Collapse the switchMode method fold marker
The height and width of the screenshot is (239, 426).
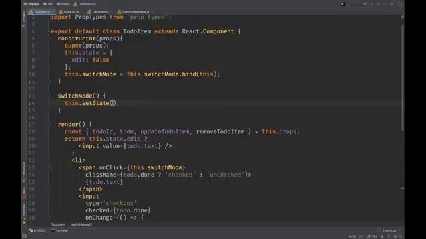pyautogui.click(x=49, y=96)
